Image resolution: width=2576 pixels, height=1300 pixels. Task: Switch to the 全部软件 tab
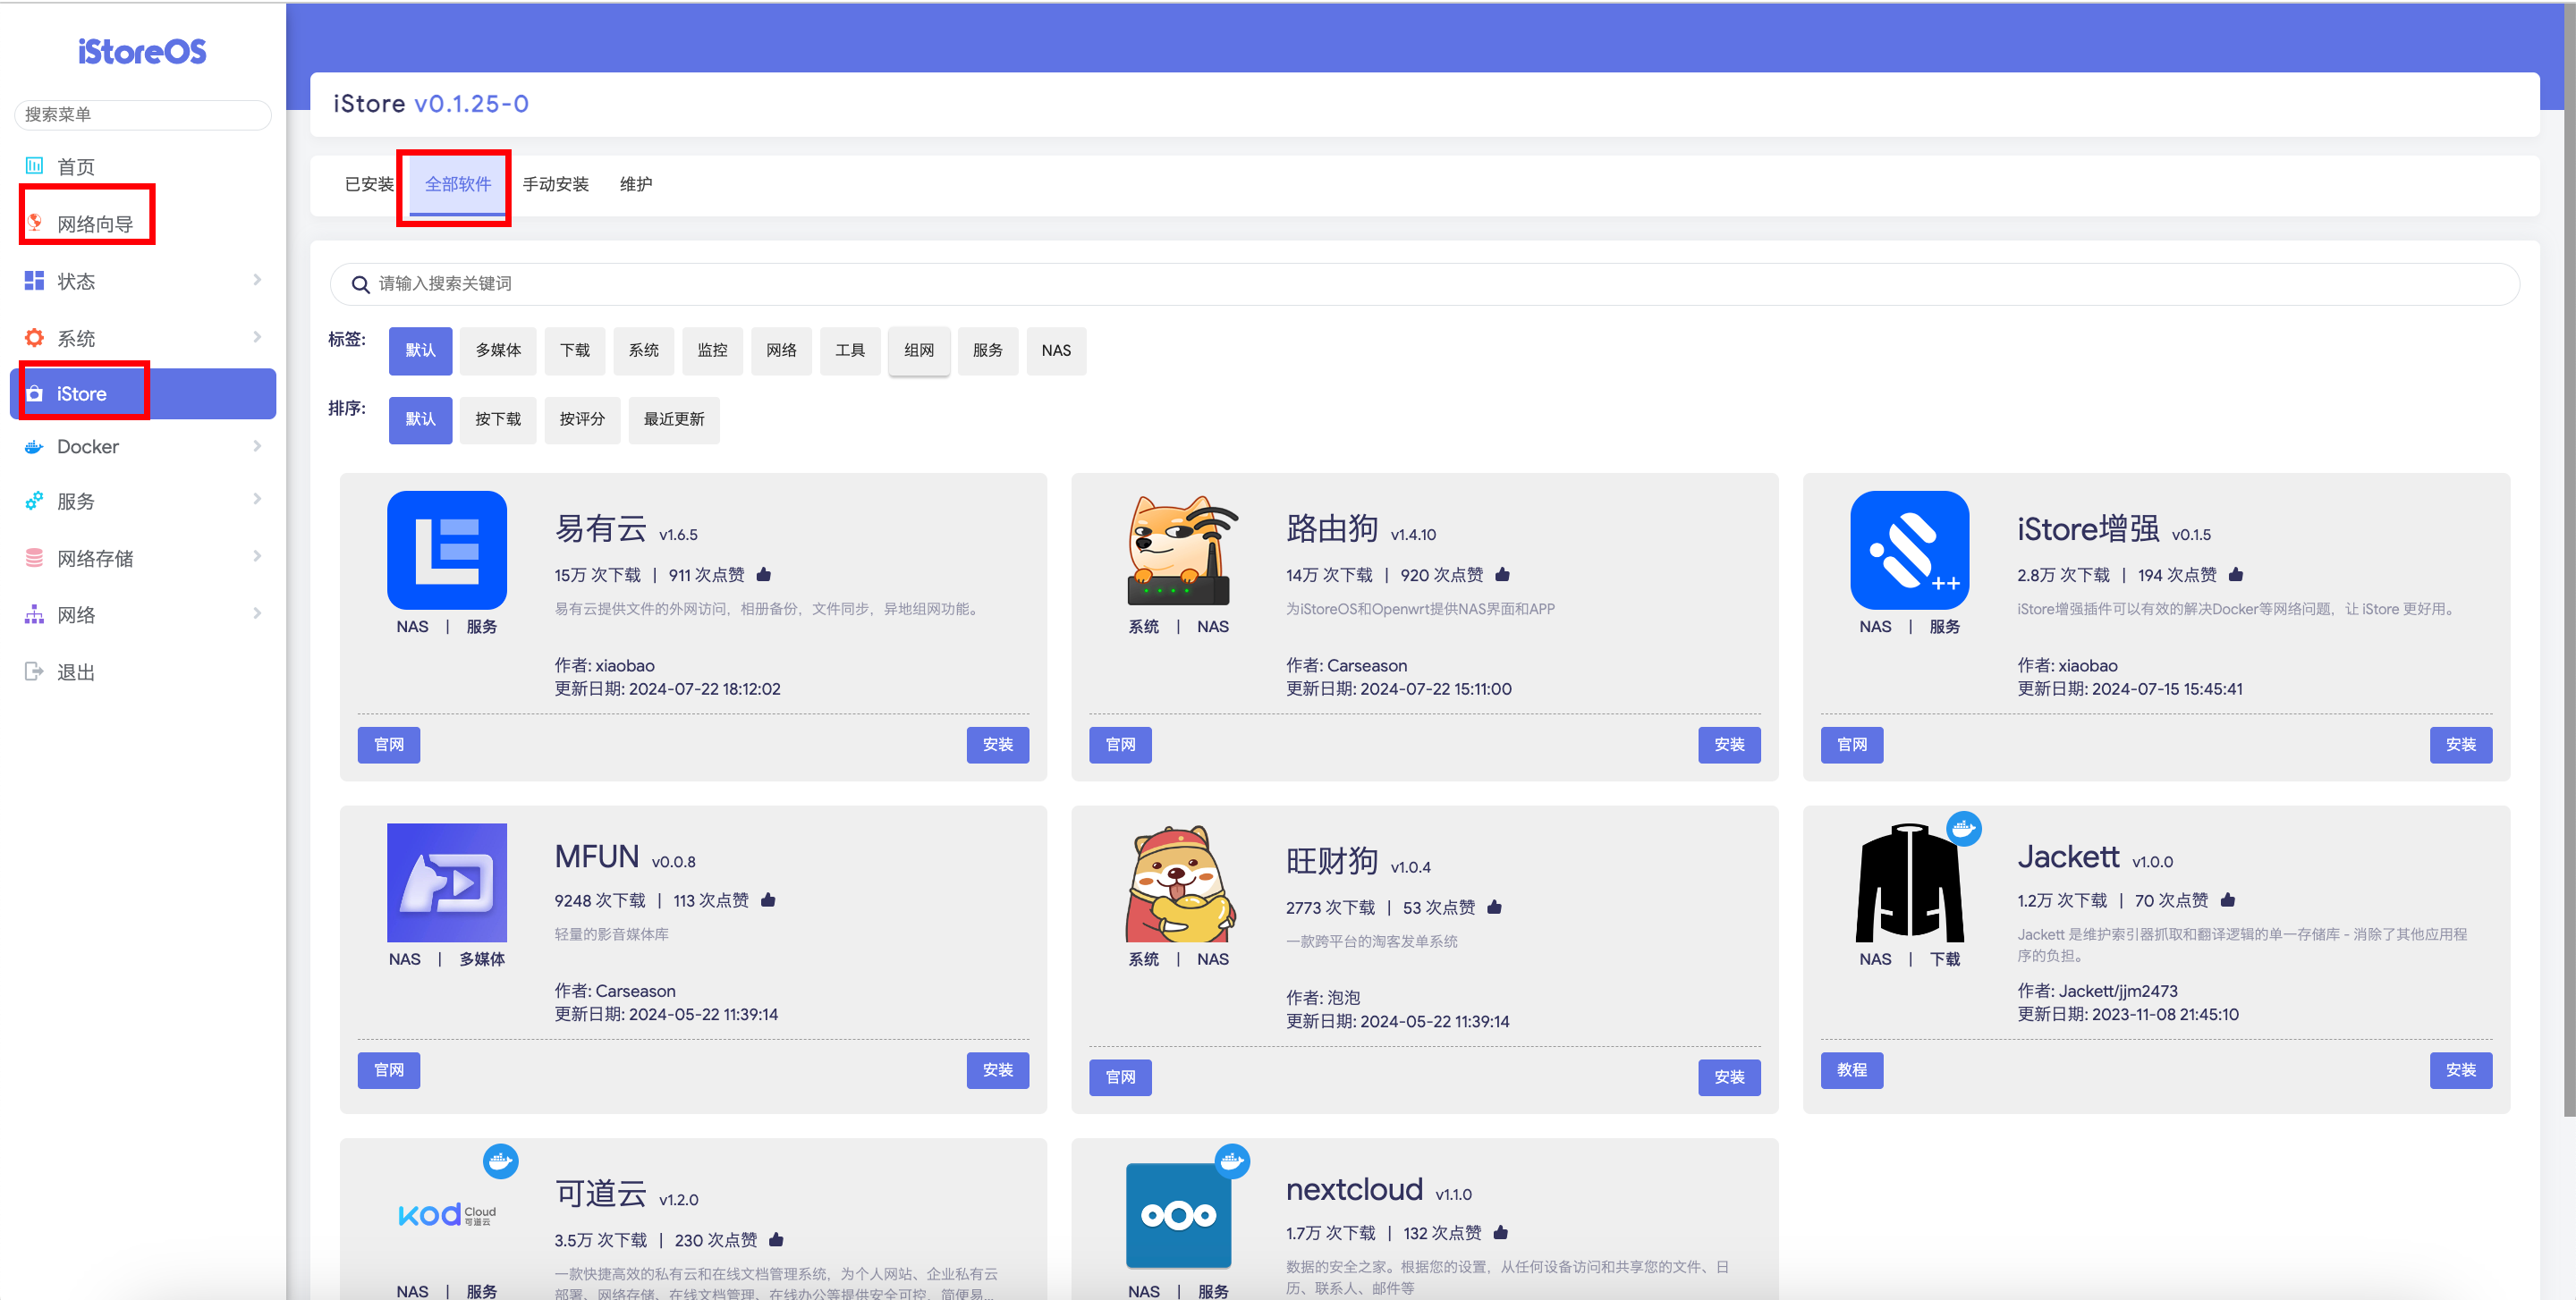point(458,184)
